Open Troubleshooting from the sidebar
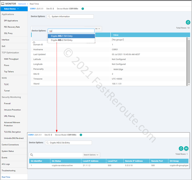 [x=8, y=170]
